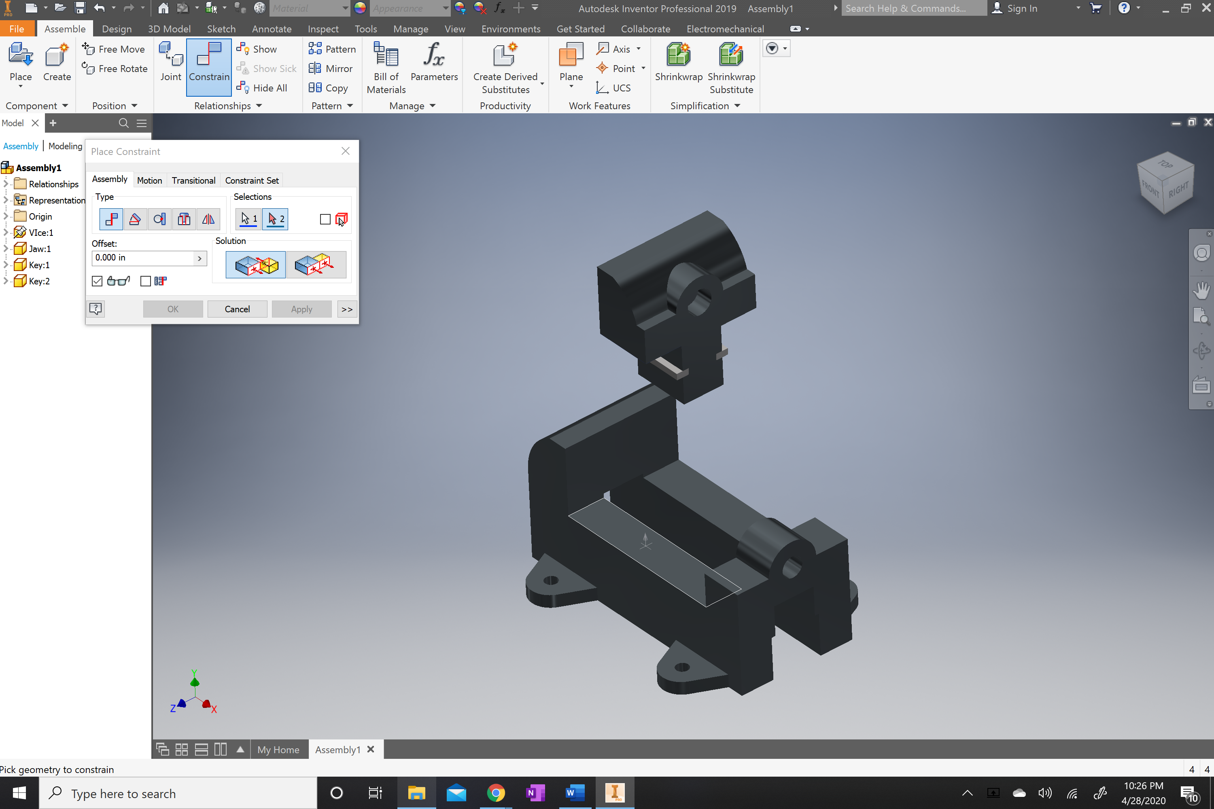Open Place Constraint help button

point(96,309)
